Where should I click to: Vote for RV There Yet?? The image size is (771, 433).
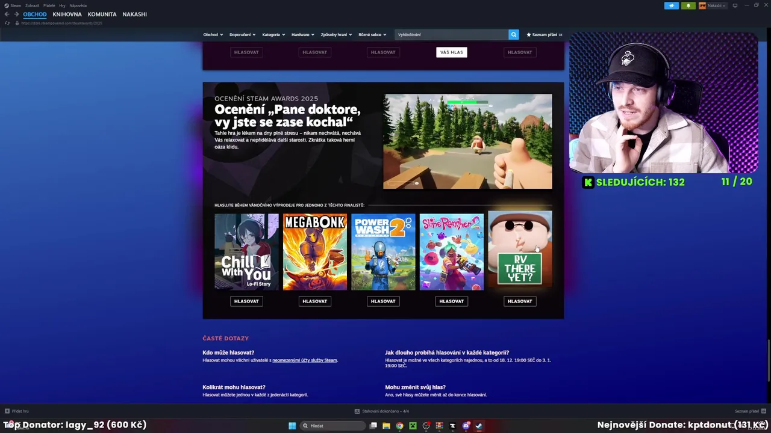point(520,301)
